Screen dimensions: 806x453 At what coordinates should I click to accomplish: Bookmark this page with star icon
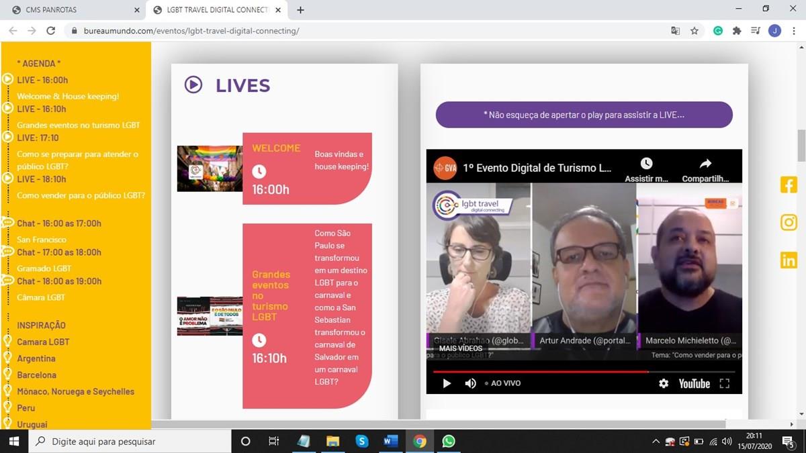[695, 31]
